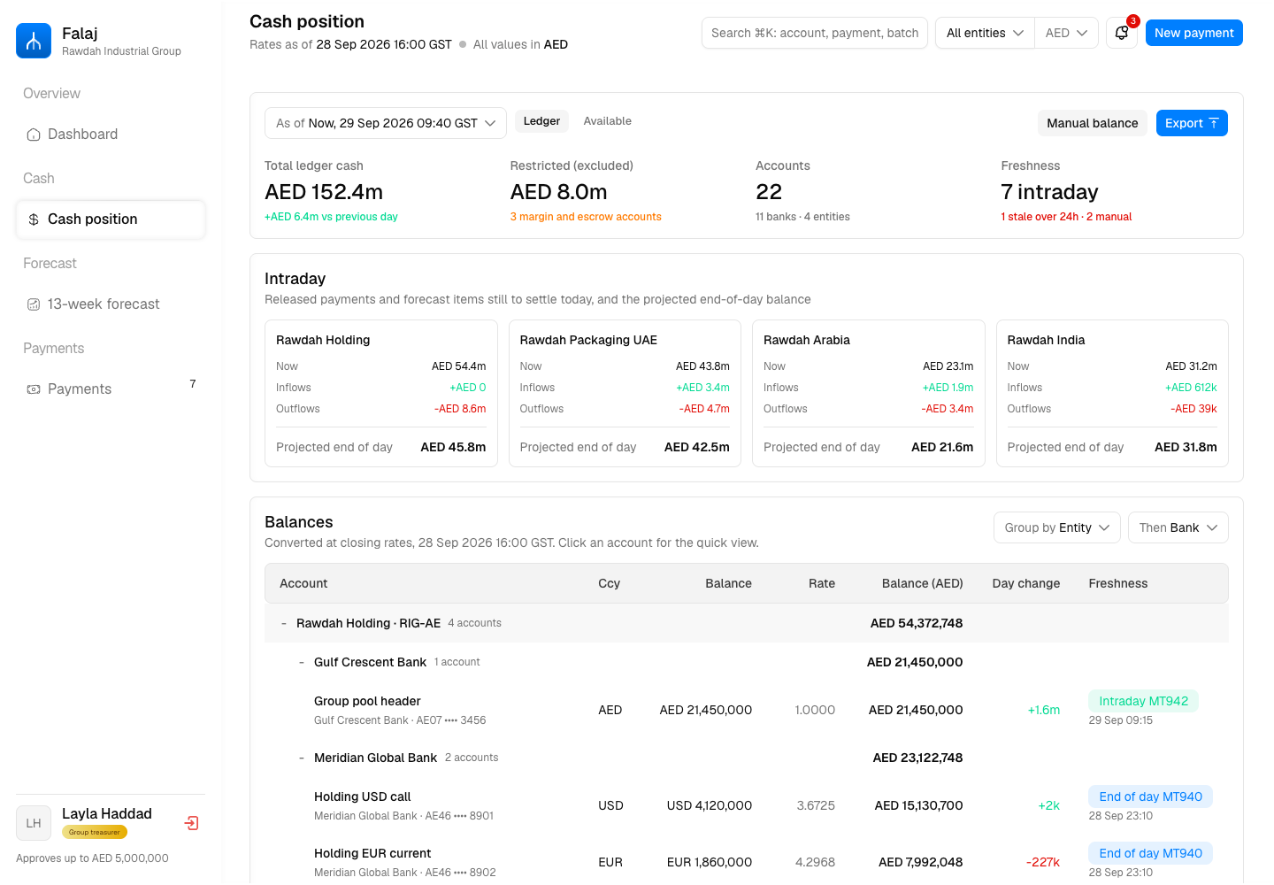Open the Then Bank dropdown
Viewport: 1274px width, 885px height.
click(1178, 527)
